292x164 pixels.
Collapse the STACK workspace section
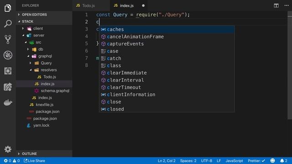(44, 21)
